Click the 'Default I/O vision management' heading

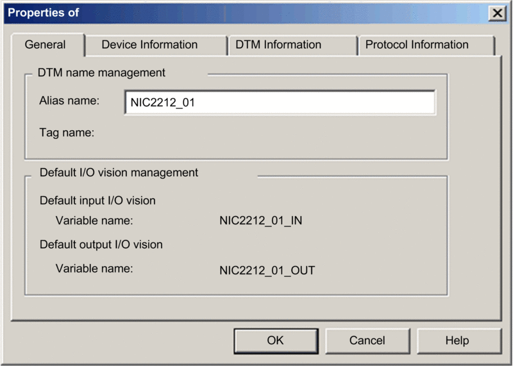[x=119, y=172]
